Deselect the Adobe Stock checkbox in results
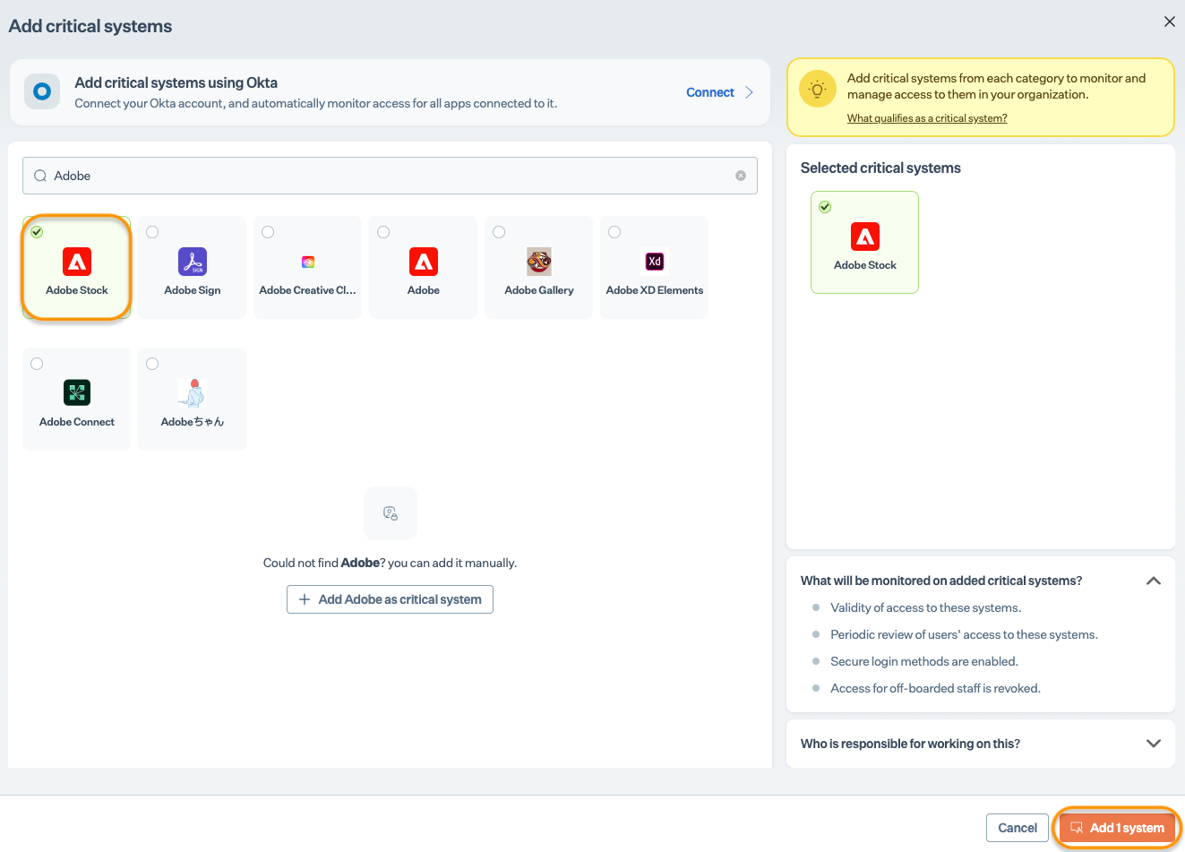Viewport: 1185px width, 852px height. coord(37,232)
